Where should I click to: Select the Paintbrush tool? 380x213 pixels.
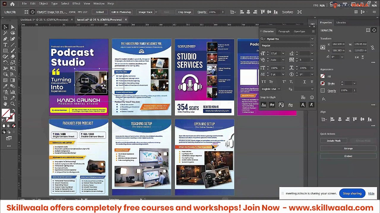[x=13, y=51]
